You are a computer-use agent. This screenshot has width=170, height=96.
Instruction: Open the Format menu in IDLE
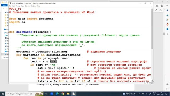(x=18, y=6)
